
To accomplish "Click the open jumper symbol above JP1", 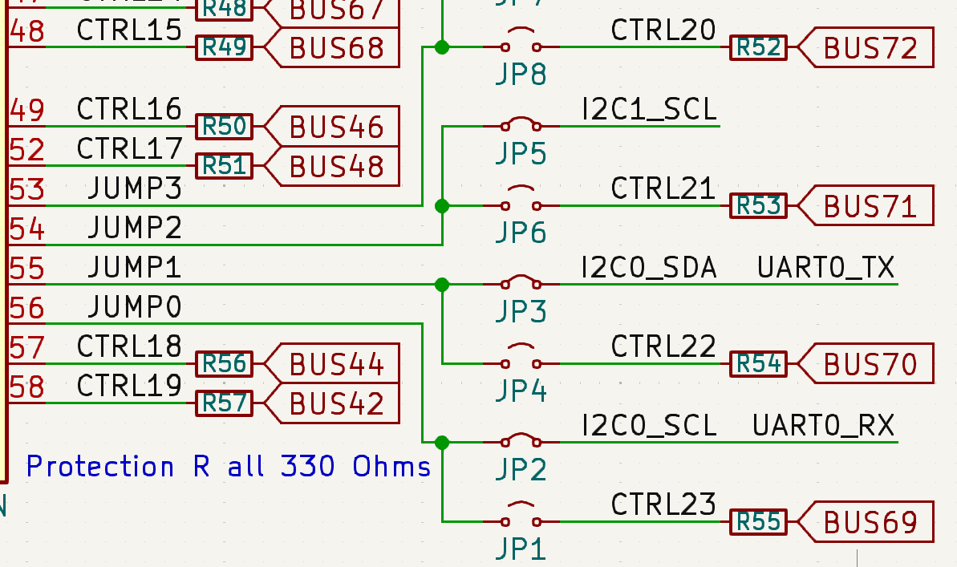I will pos(521,518).
